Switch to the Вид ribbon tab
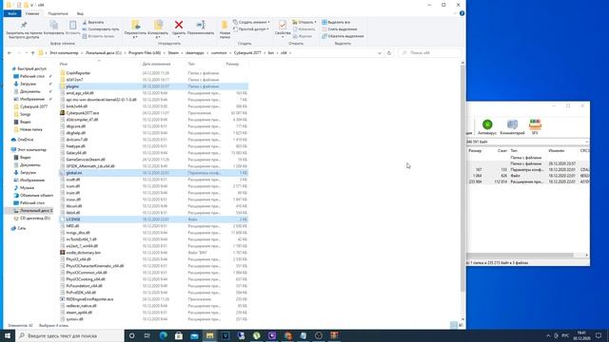 point(80,13)
